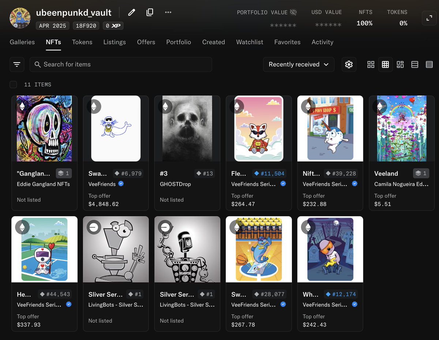Click Ethereum icon on the GHOSTDrop card
439x340 pixels.
point(165,107)
